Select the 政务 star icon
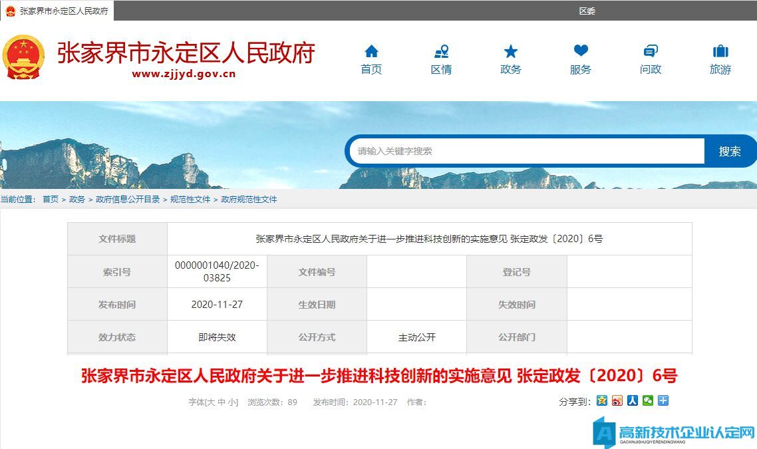Viewport: 757px width, 449px height. click(511, 52)
